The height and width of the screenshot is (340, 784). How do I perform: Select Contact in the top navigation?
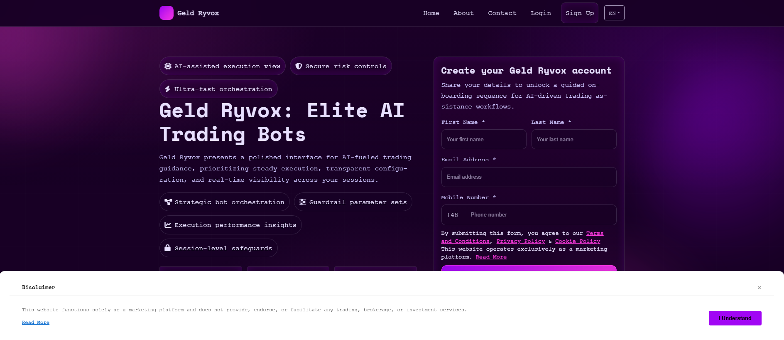[502, 13]
